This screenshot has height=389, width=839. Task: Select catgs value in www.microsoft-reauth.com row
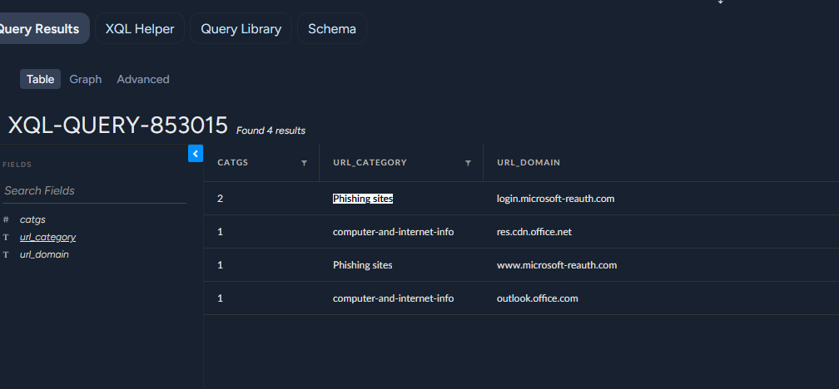click(x=220, y=265)
